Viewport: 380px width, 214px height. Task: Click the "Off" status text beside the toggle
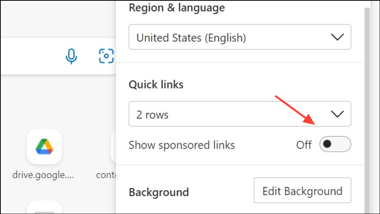tap(304, 145)
